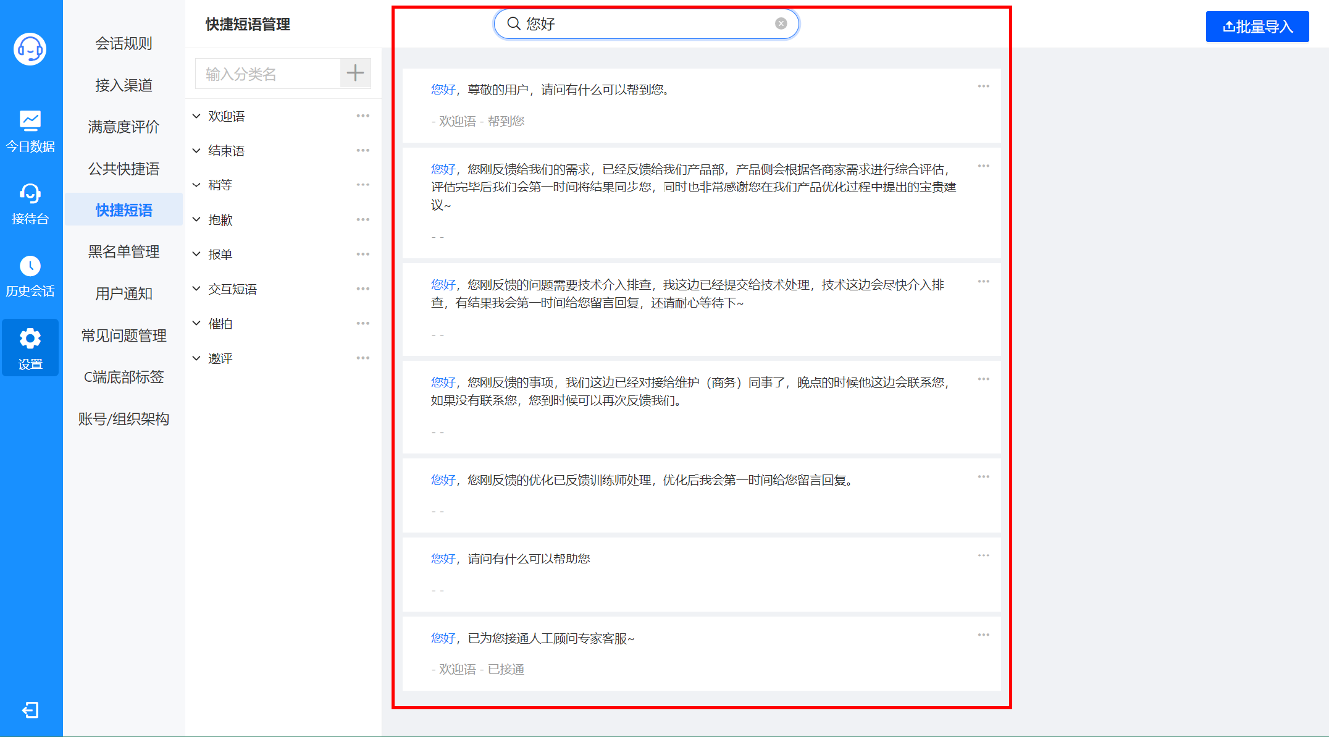
Task: Click the 欢迎语 - 已接通 tag text
Action: 478,669
